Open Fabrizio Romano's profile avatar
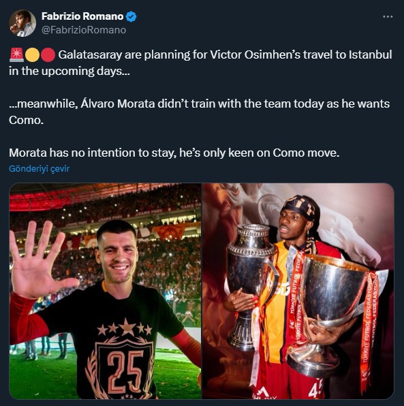404x406 pixels. 22,23
